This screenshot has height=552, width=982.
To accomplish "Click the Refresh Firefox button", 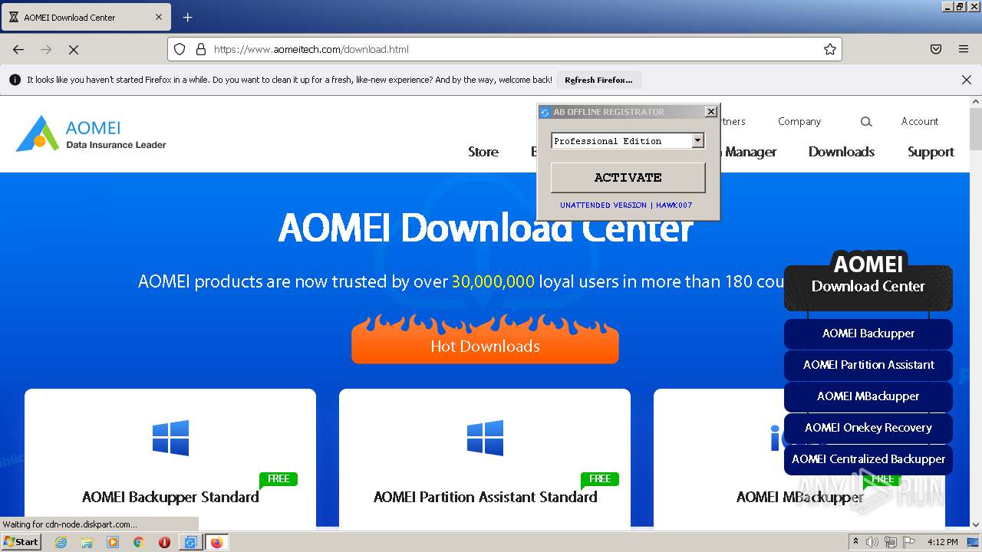I will pyautogui.click(x=598, y=80).
